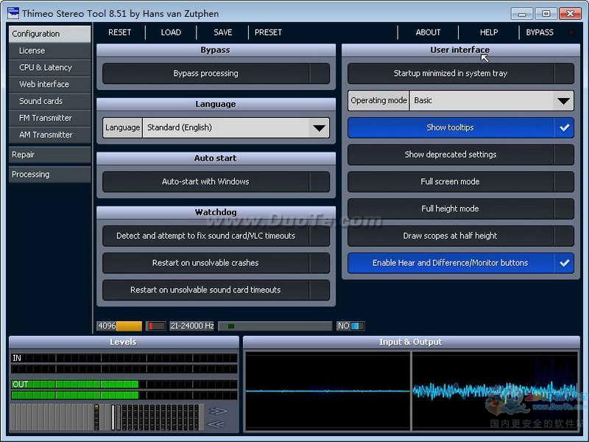Maximize the Stereo Tool window
Viewport: 589px width, 442px height.
coord(546,14)
